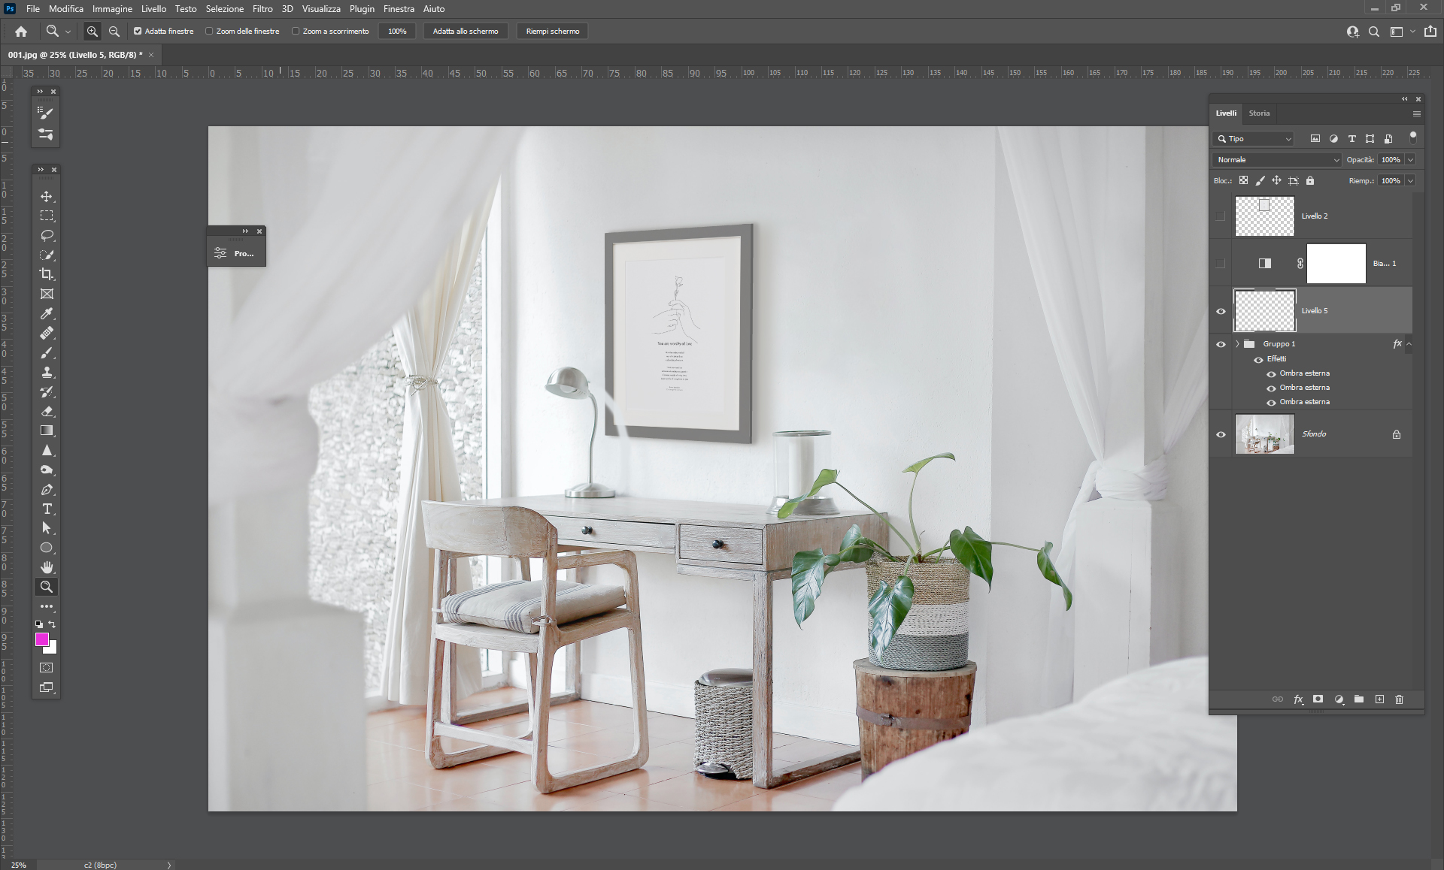
Task: Click the magenta foreground color swatch
Action: (x=42, y=639)
